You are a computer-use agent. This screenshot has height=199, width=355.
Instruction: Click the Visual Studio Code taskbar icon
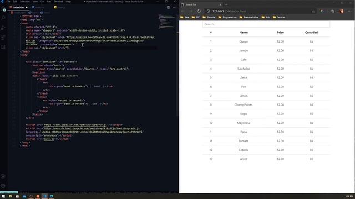click(x=44, y=196)
